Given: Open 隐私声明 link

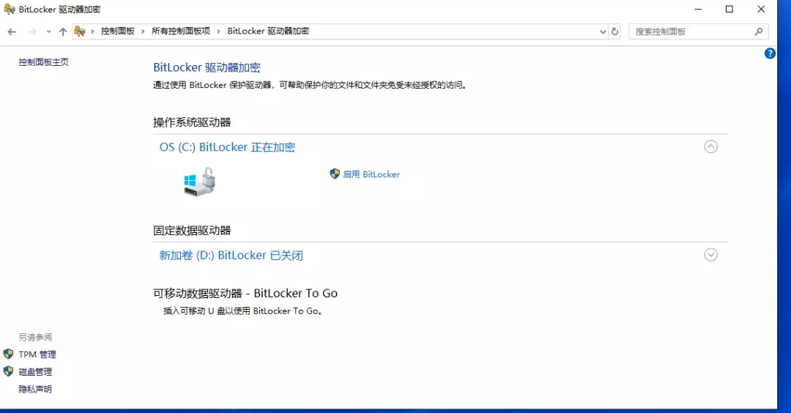Looking at the screenshot, I should click(x=35, y=390).
